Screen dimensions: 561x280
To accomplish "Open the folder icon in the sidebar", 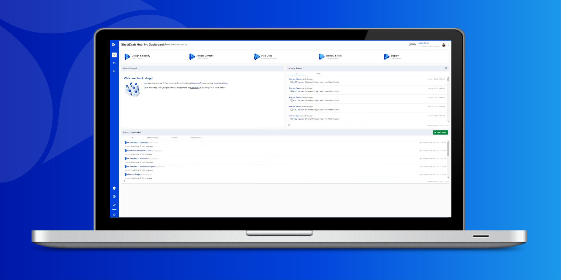I will tap(114, 63).
